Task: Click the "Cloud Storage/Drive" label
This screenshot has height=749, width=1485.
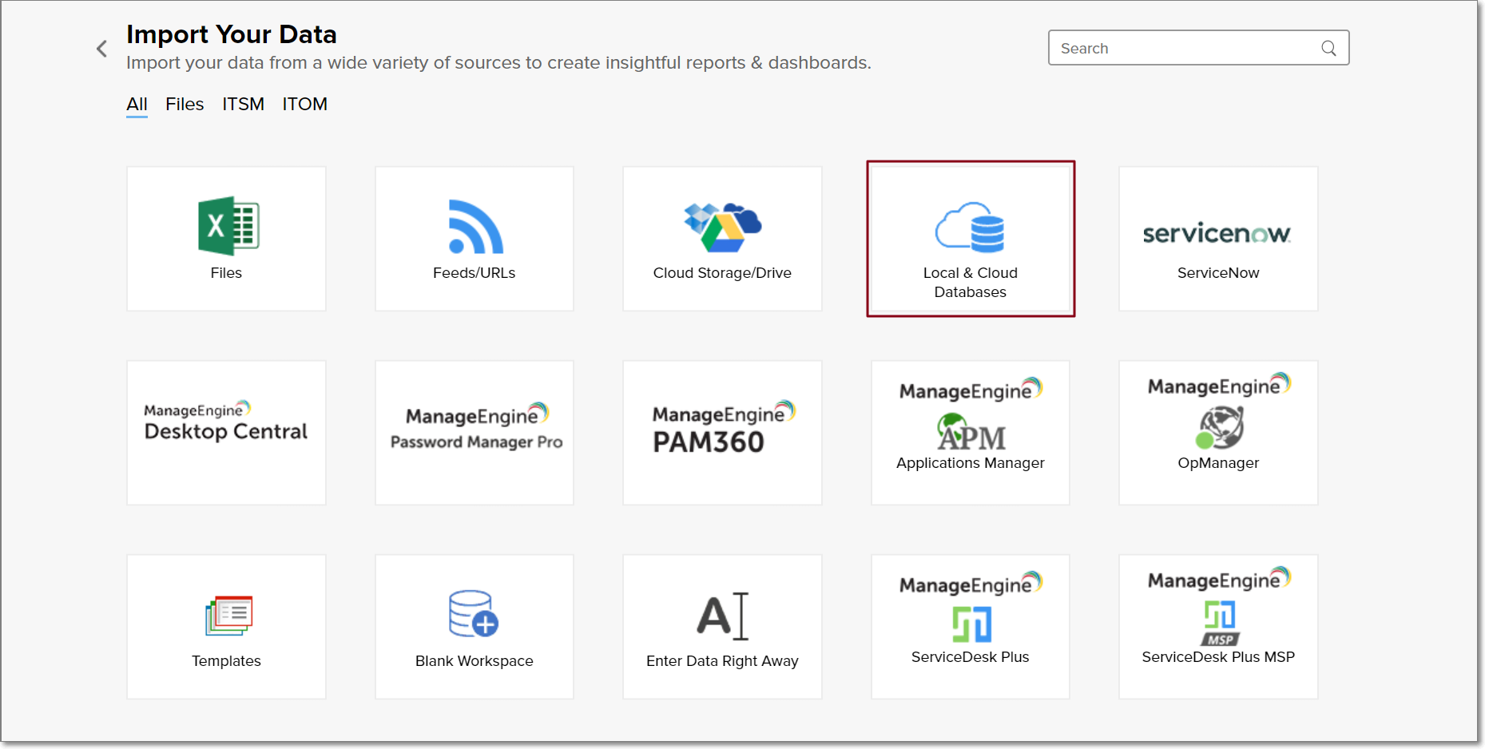Action: point(722,273)
